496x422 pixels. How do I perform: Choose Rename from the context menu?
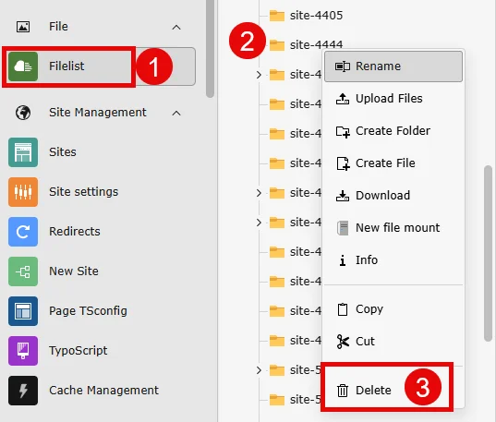tap(393, 66)
